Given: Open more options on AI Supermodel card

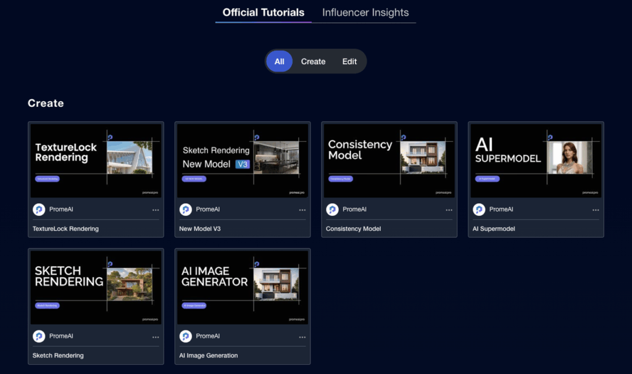Looking at the screenshot, I should 596,210.
